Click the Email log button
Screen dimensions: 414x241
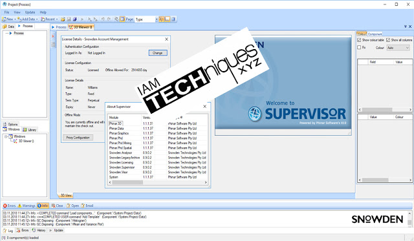87,205
